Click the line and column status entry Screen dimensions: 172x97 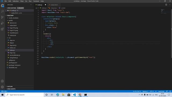(x=137, y=91)
